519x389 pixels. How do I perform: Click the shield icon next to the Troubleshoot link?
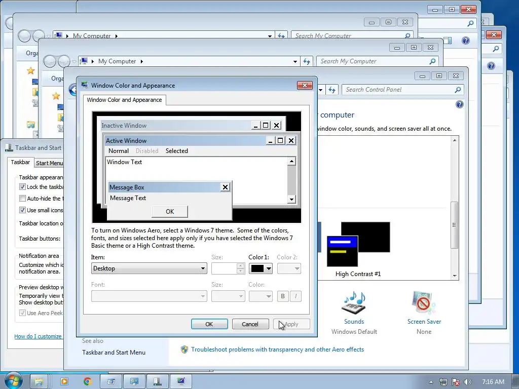[x=184, y=349]
